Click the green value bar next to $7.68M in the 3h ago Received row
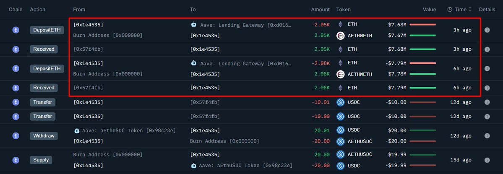The width and height of the screenshot is (503, 174). 422,49
